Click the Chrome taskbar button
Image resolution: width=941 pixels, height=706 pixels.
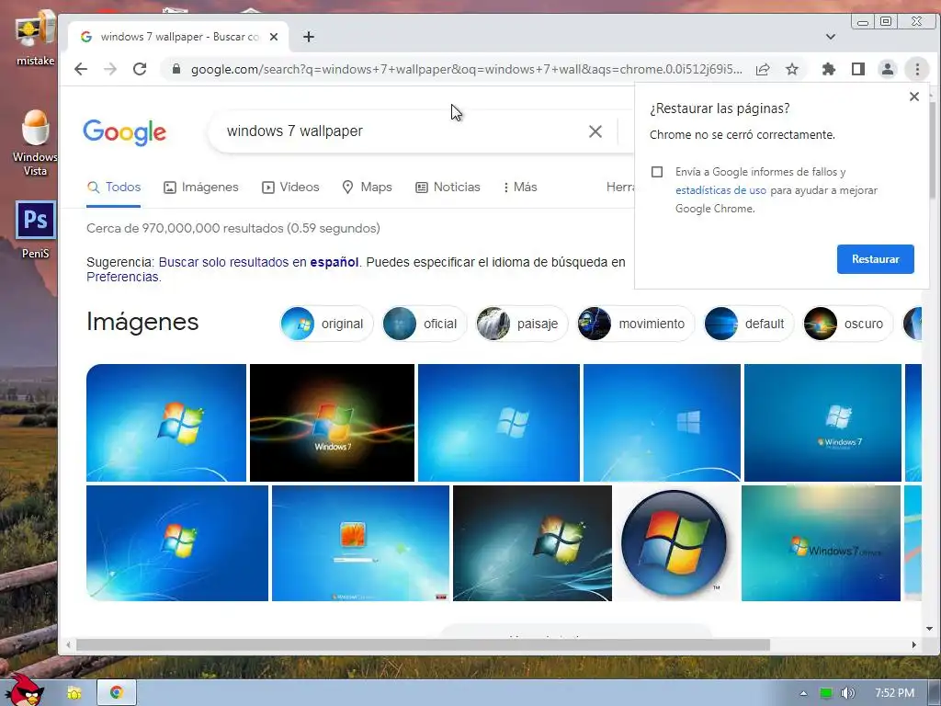(117, 692)
